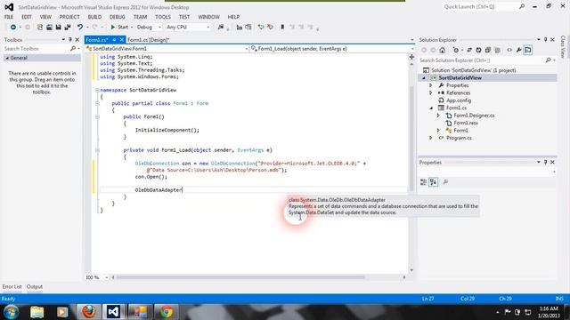This screenshot has width=570, height=320.
Task: Open Chrome from the taskbar
Action: click(x=167, y=312)
